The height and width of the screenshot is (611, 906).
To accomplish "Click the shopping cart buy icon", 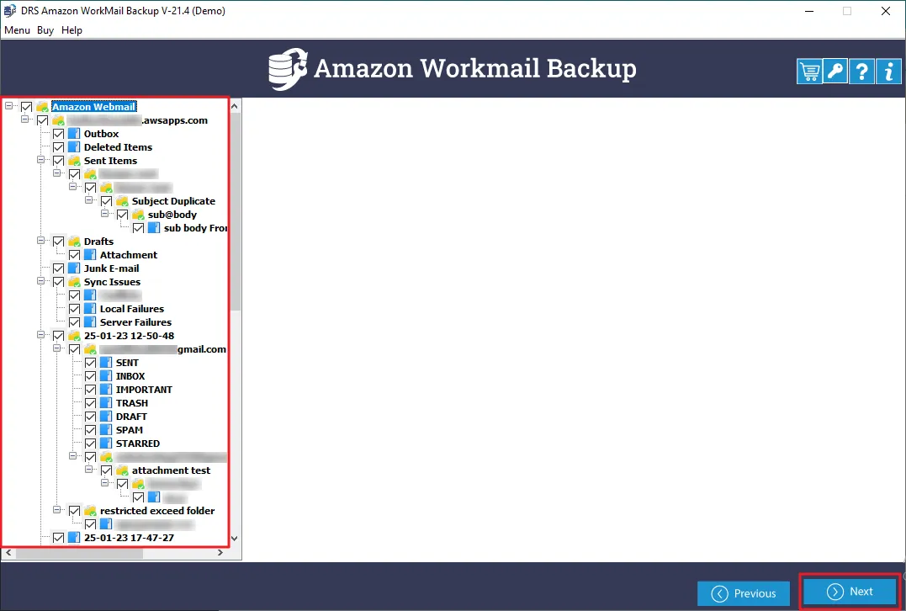I will tap(809, 72).
